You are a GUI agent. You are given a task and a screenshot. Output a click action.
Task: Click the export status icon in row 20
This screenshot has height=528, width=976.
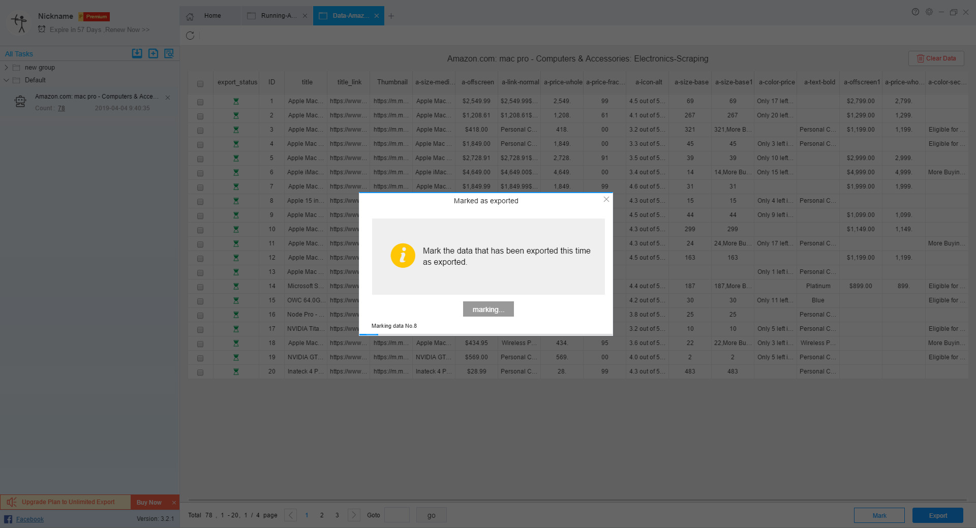click(x=236, y=371)
